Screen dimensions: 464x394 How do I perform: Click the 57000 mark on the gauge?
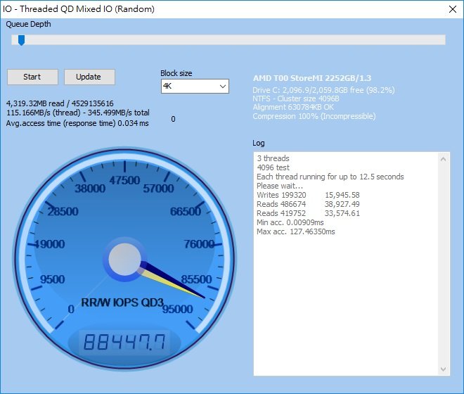pos(159,189)
